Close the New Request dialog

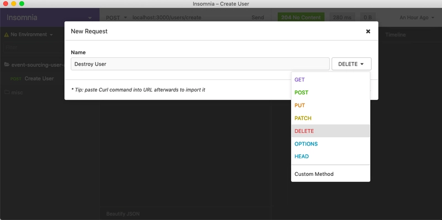click(x=368, y=31)
